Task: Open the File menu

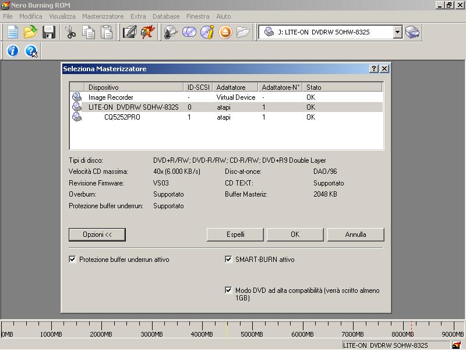Action: pos(8,16)
